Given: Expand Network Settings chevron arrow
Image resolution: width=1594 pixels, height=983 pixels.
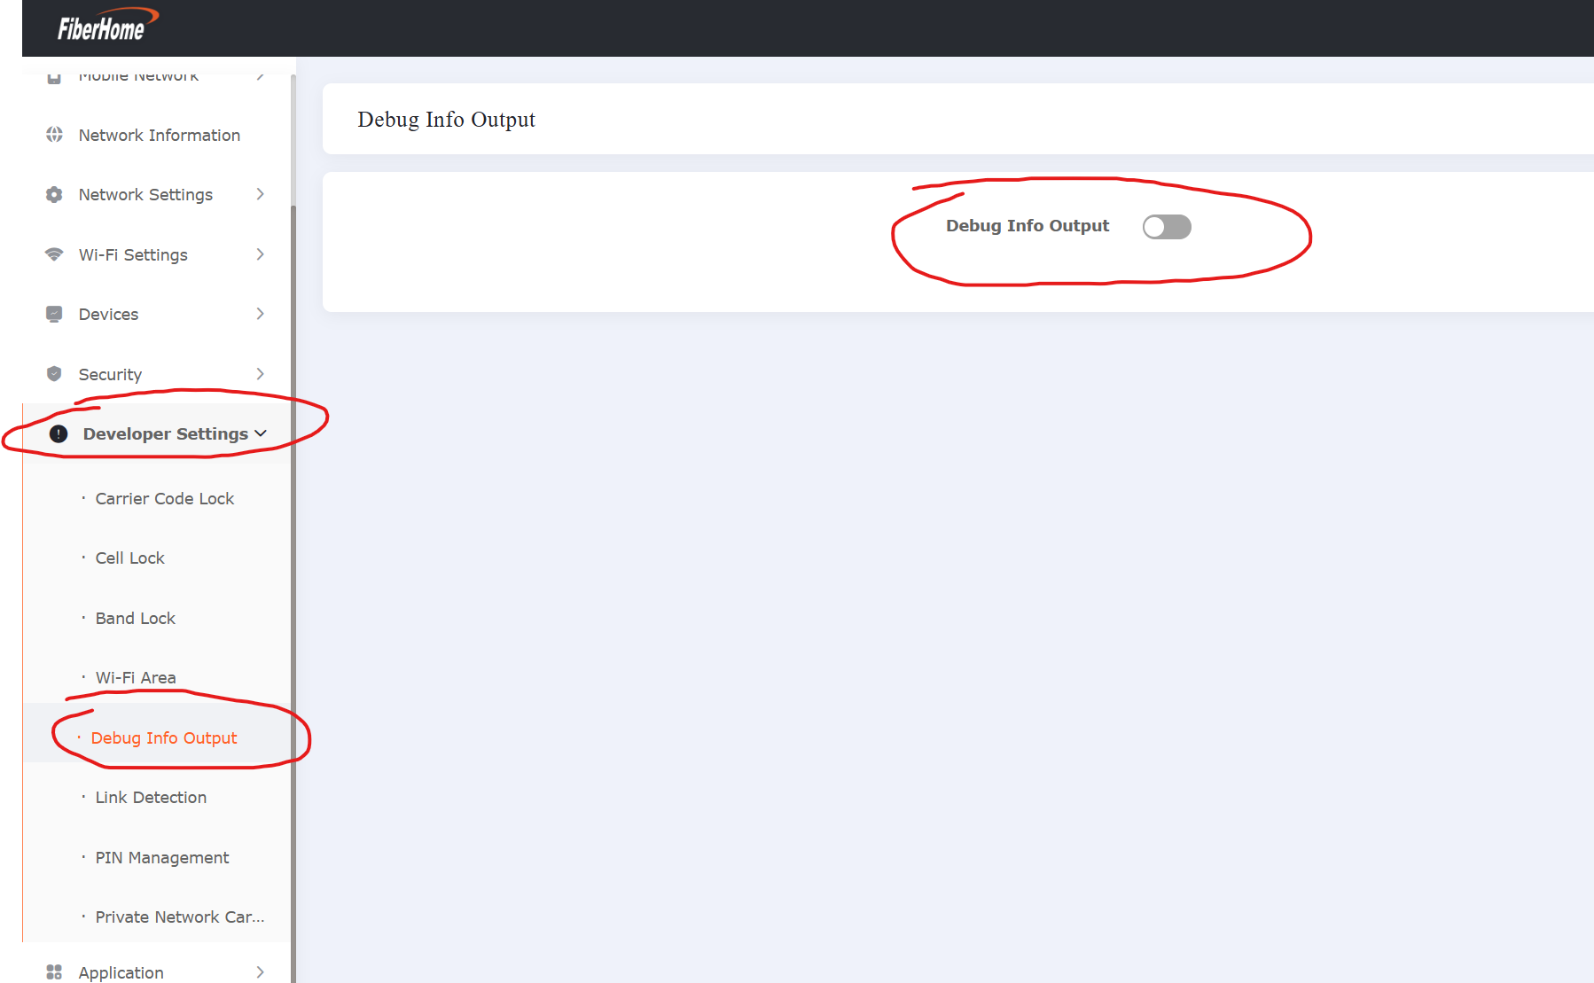Looking at the screenshot, I should click(260, 194).
